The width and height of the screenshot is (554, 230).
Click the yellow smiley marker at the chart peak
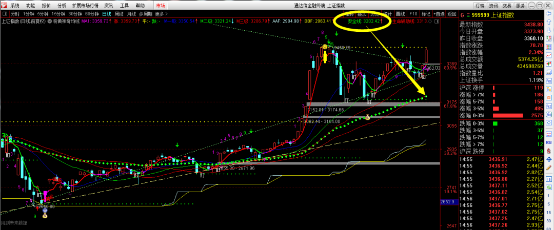pos(324,47)
